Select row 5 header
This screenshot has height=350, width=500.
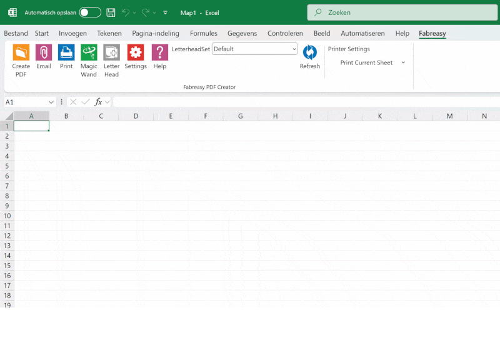click(x=7, y=166)
